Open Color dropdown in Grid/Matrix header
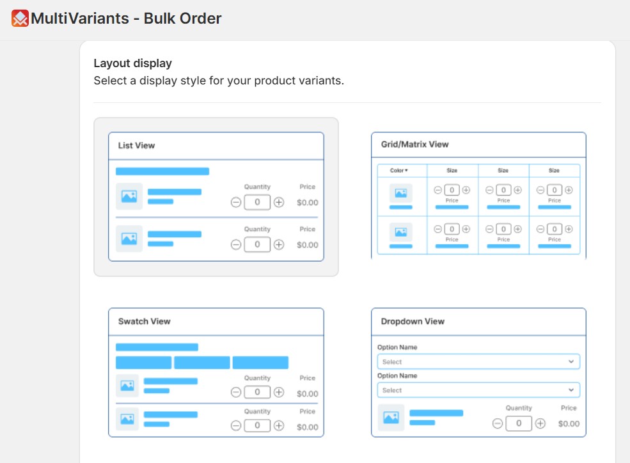This screenshot has width=630, height=463. tap(399, 171)
